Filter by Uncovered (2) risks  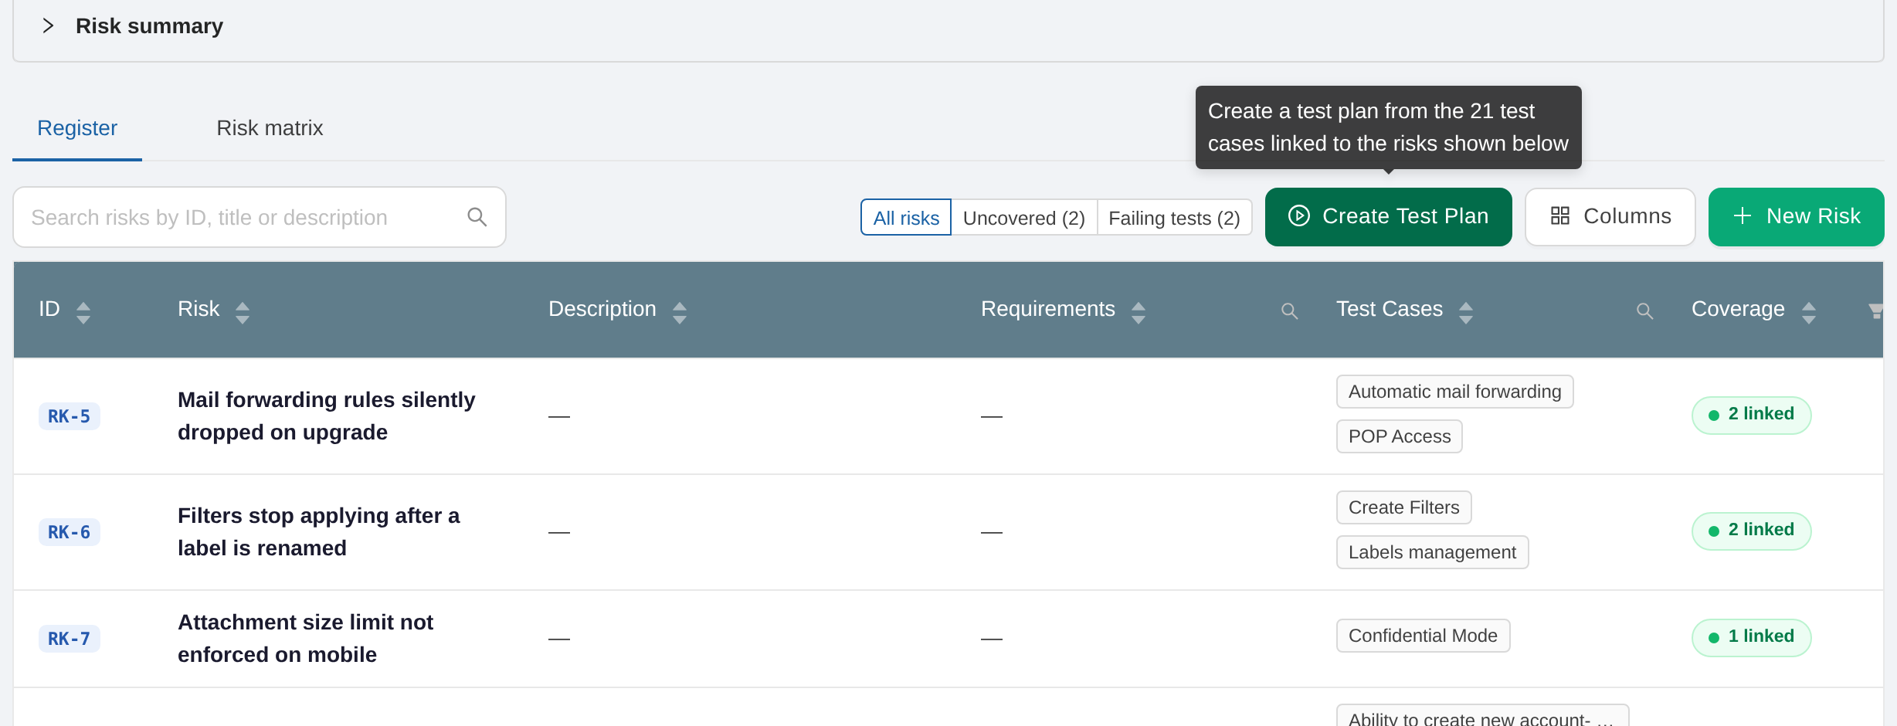point(1024,218)
